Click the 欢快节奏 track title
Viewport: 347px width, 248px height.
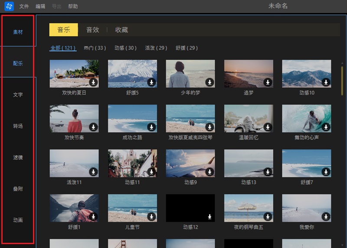coord(74,137)
